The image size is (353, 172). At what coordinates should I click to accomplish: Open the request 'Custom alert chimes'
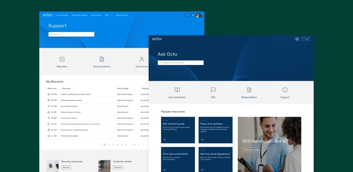click(69, 118)
